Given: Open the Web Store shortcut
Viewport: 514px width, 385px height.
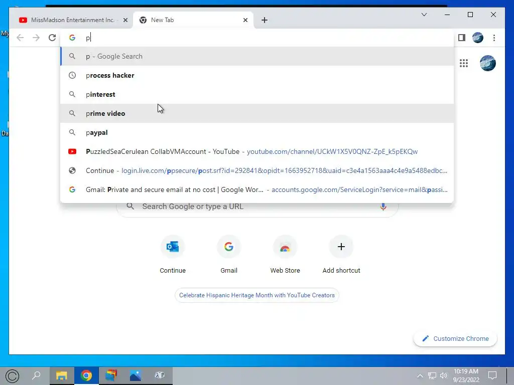Looking at the screenshot, I should coord(285,255).
